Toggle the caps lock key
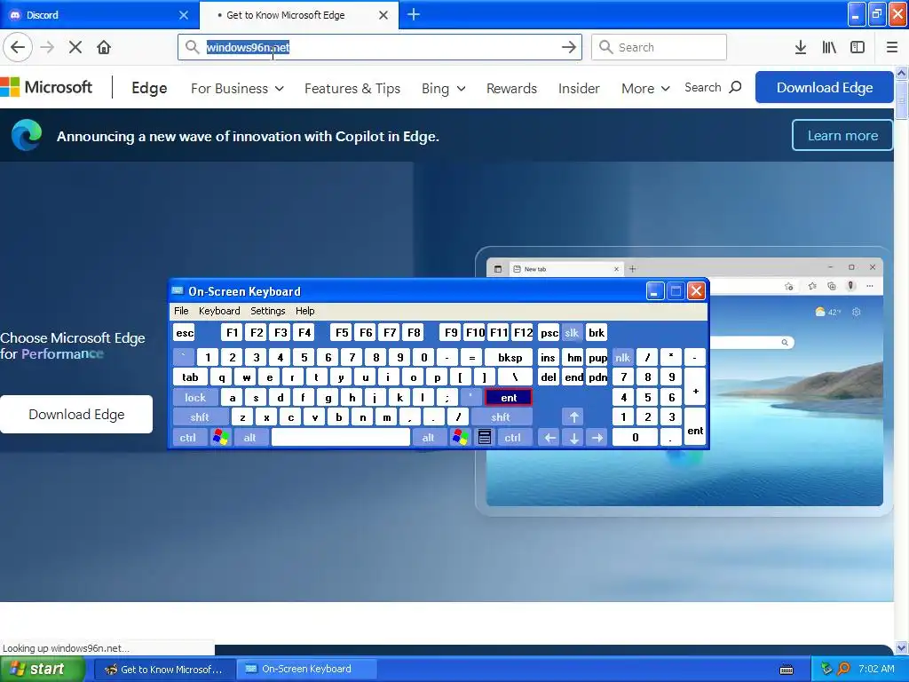Image resolution: width=909 pixels, height=682 pixels. pyautogui.click(x=195, y=397)
